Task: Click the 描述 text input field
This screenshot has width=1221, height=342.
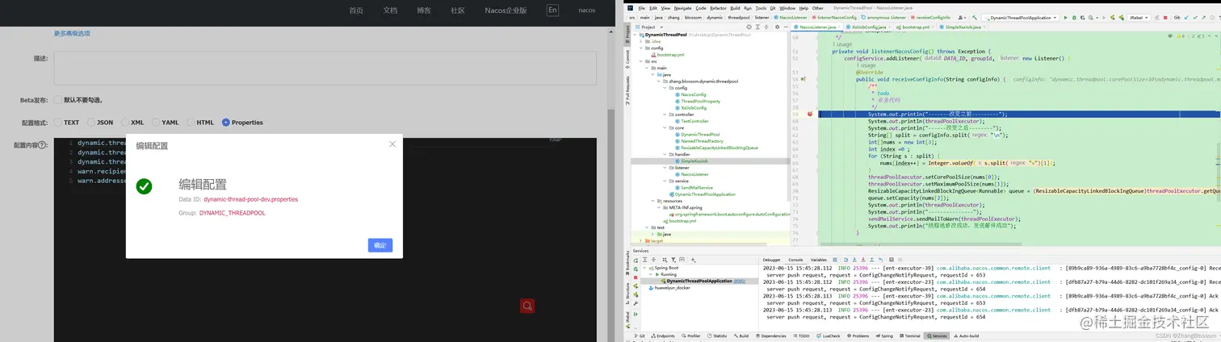Action: (x=325, y=68)
